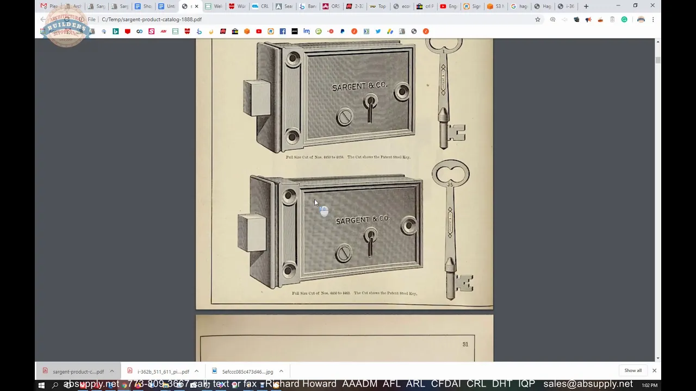Expand options for sargent-product-c...pdf download
696x391 pixels.
111,371
